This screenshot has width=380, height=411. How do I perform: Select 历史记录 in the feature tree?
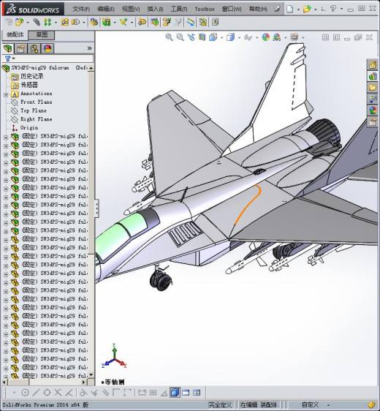click(x=32, y=76)
